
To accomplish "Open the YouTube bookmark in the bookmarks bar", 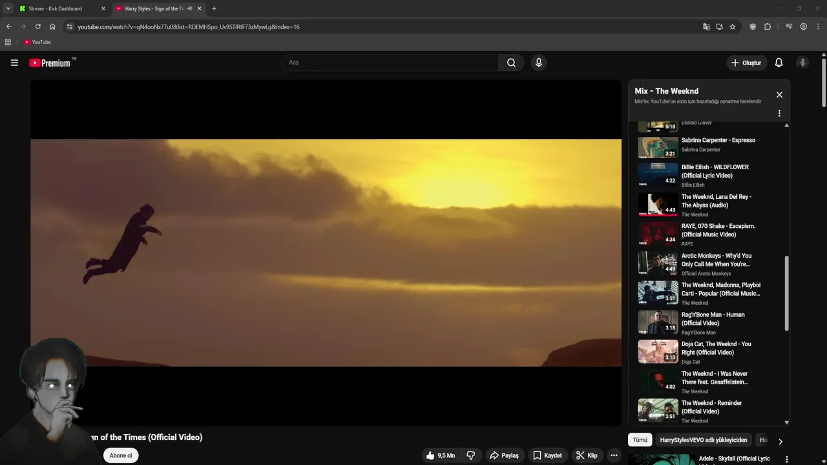I will click(x=37, y=42).
